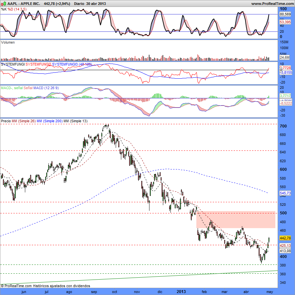The height and width of the screenshot is (295, 295).
Task: Select the yellow 442,78 last price tag
Action: [285, 238]
